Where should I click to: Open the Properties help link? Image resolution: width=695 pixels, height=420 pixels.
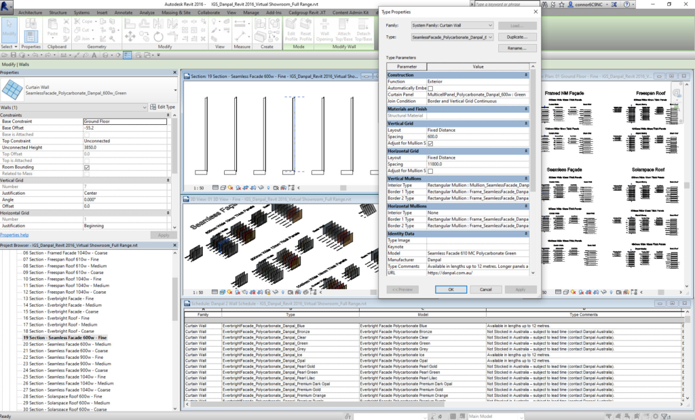click(14, 235)
